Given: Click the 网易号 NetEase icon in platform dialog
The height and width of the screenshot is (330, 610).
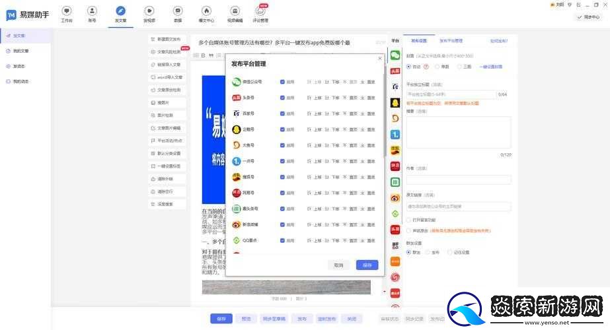Looking at the screenshot, I should tap(237, 193).
